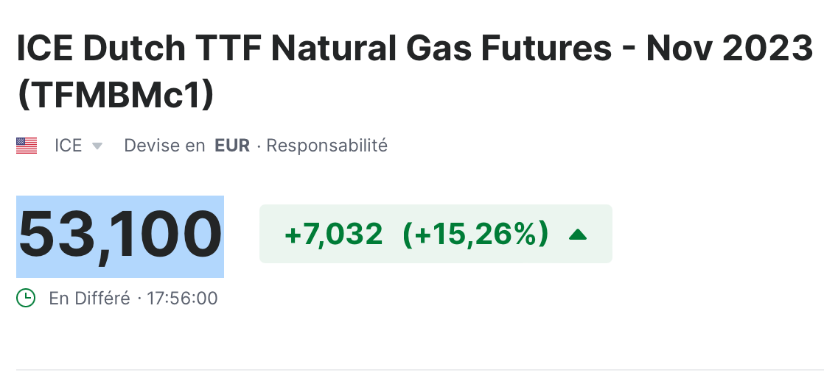The height and width of the screenshot is (375, 824).
Task: Click the (+15,26%) percentage change
Action: click(475, 235)
